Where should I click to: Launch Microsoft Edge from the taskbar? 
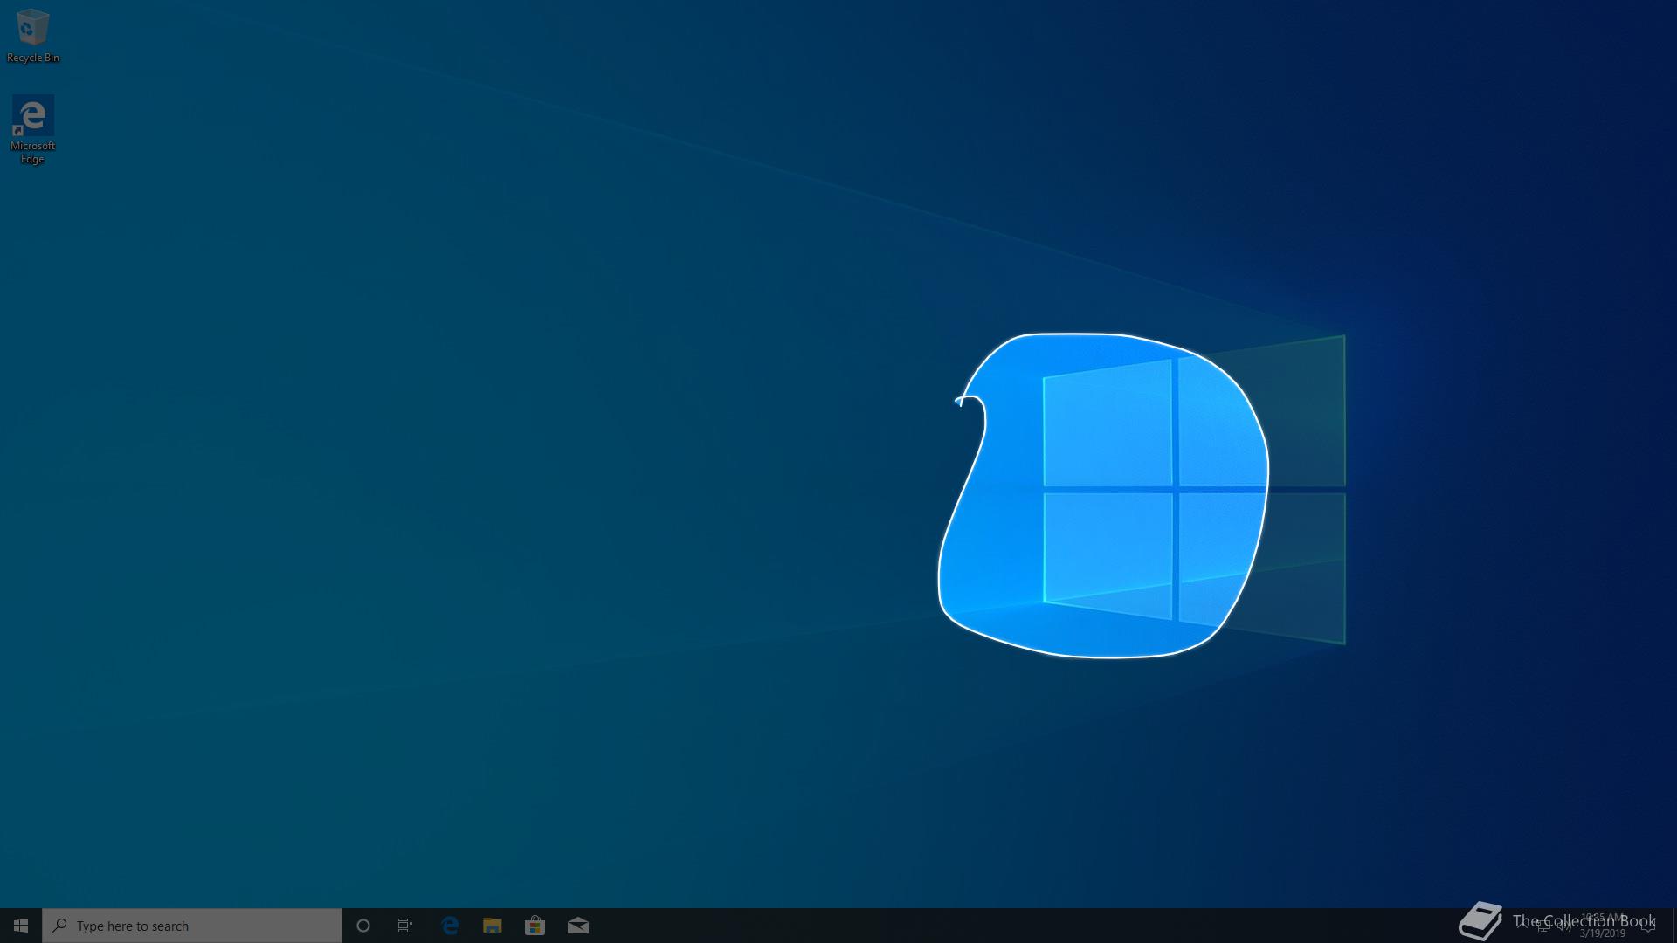pos(450,926)
